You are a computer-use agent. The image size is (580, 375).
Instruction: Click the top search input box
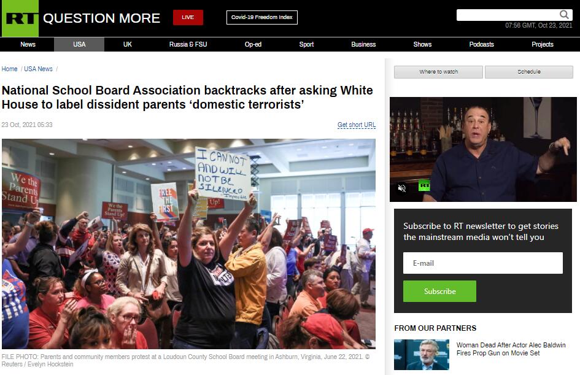508,15
